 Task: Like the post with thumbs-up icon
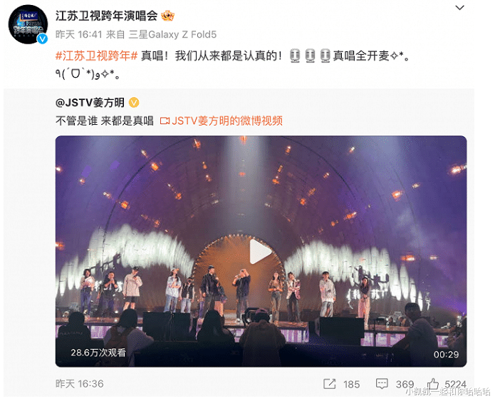tap(433, 384)
